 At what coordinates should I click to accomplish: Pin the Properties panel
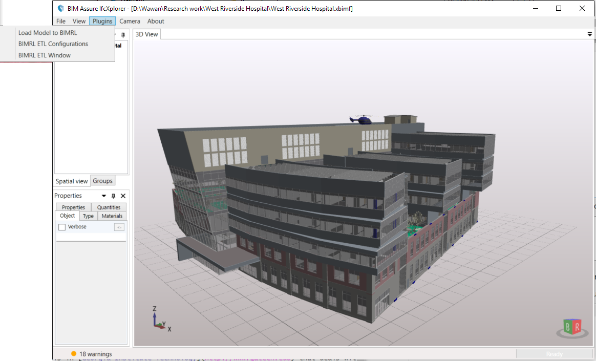click(x=113, y=196)
